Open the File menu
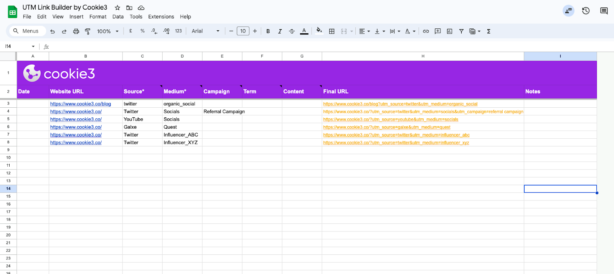The image size is (614, 274). [27, 16]
